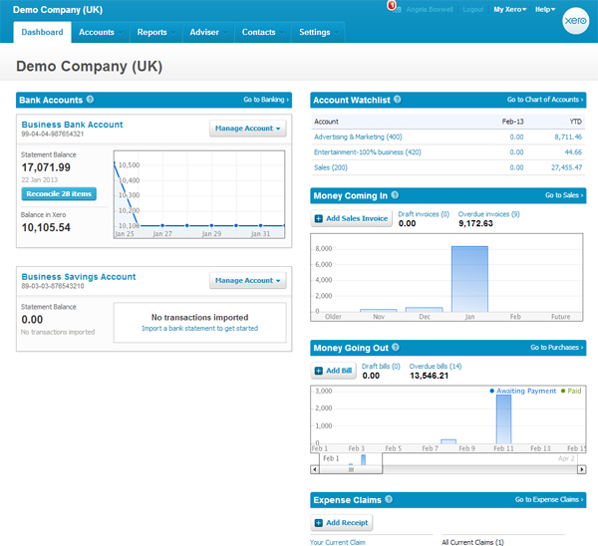
Task: Click Import a bank statement to get started
Action: tap(200, 328)
